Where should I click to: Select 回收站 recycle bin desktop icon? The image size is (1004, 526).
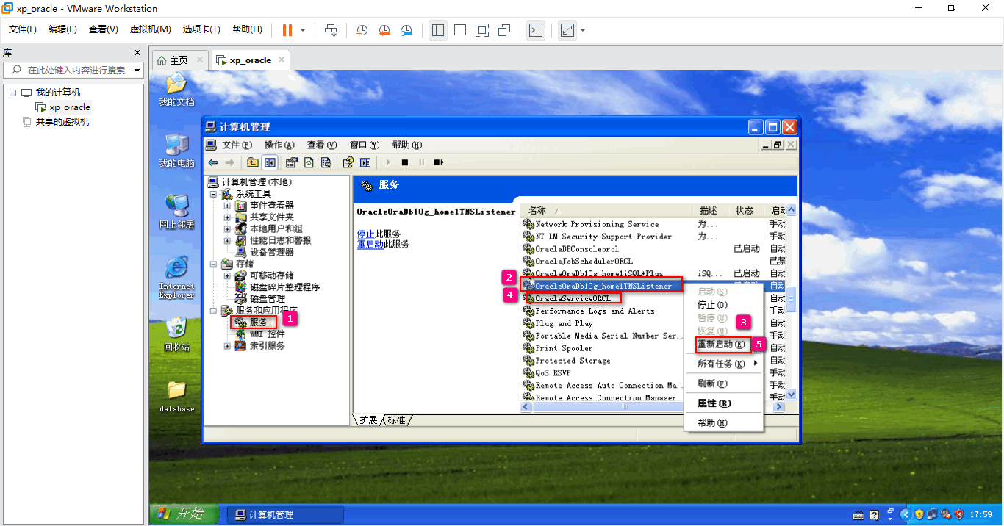176,334
